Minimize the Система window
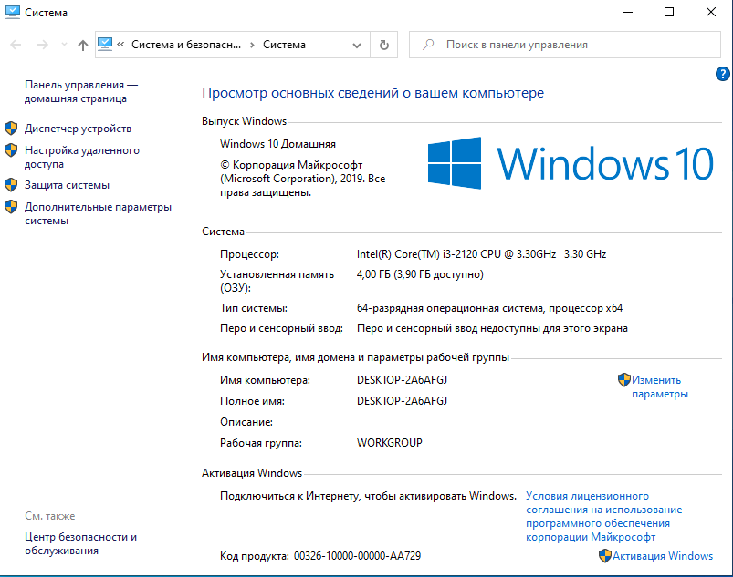Screen dimensions: 733x577 [x=628, y=12]
